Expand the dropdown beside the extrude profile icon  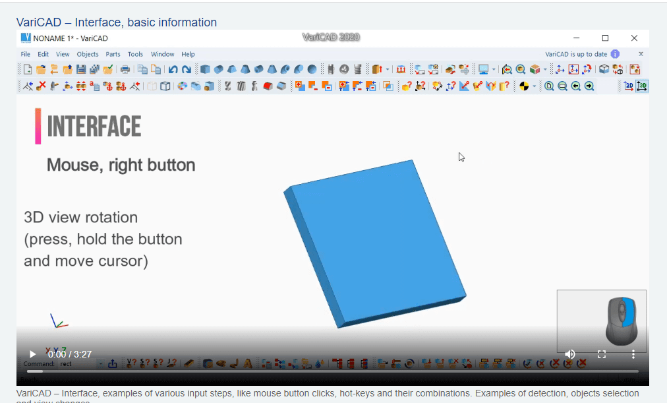tap(387, 69)
